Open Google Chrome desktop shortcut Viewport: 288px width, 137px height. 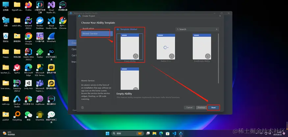(x=28, y=39)
